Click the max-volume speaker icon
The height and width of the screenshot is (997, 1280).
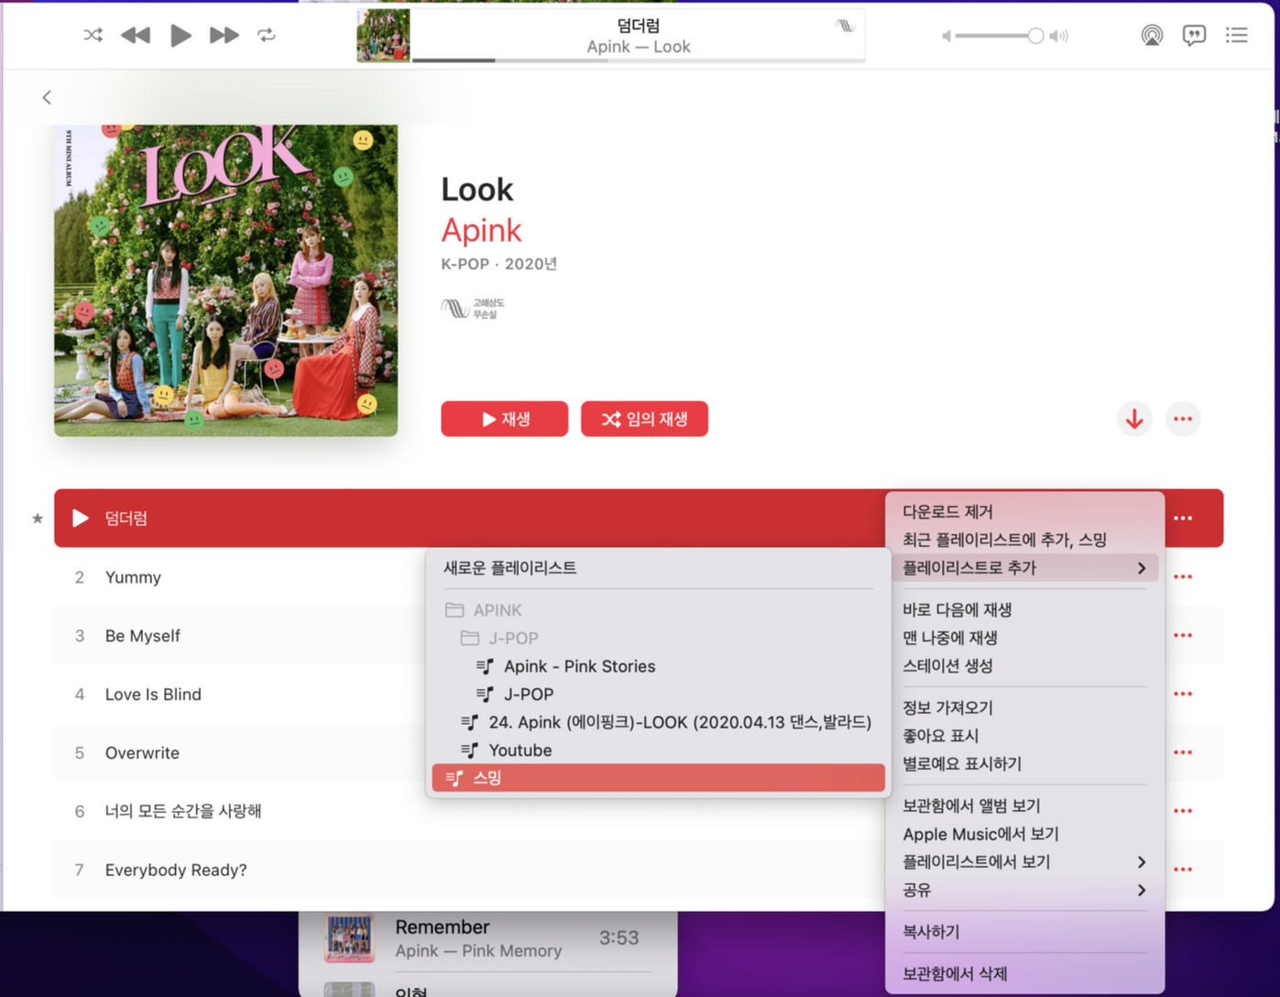tap(1059, 36)
